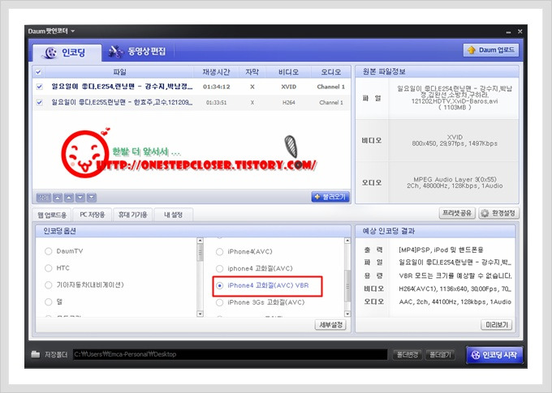Click the 01:34:12 duration cell
The width and height of the screenshot is (552, 393).
pos(216,87)
